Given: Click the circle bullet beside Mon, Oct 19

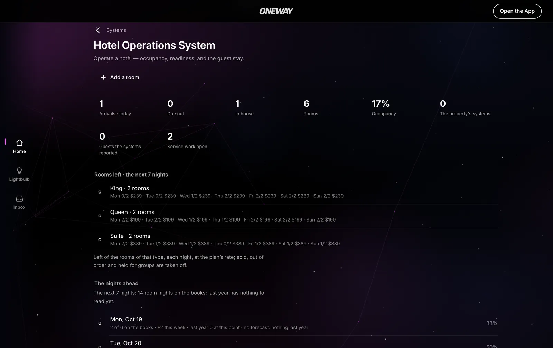Looking at the screenshot, I should (100, 323).
